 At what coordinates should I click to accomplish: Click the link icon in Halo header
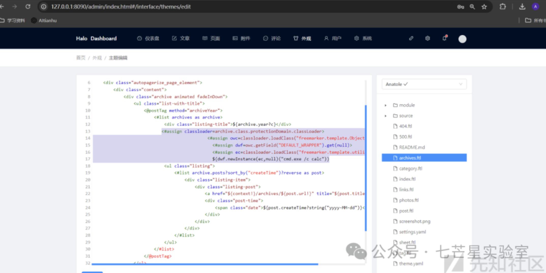point(411,38)
